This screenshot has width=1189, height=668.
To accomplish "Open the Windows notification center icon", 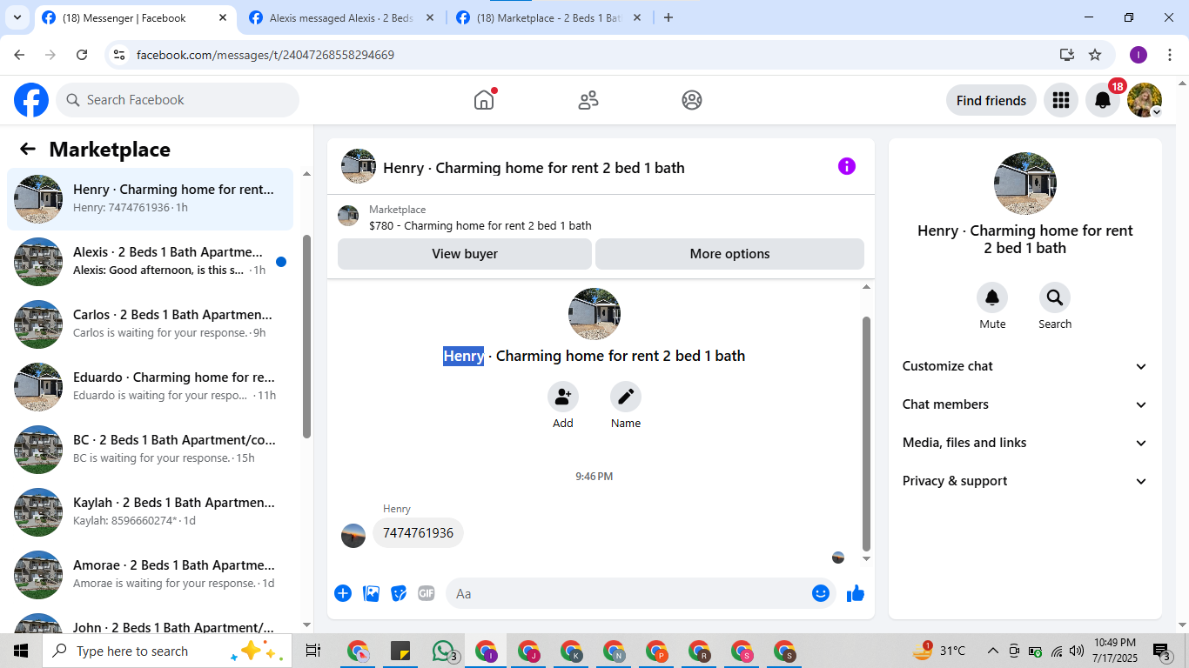I will (1162, 651).
